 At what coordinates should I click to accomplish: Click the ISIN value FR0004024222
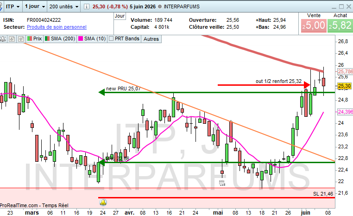44,20
